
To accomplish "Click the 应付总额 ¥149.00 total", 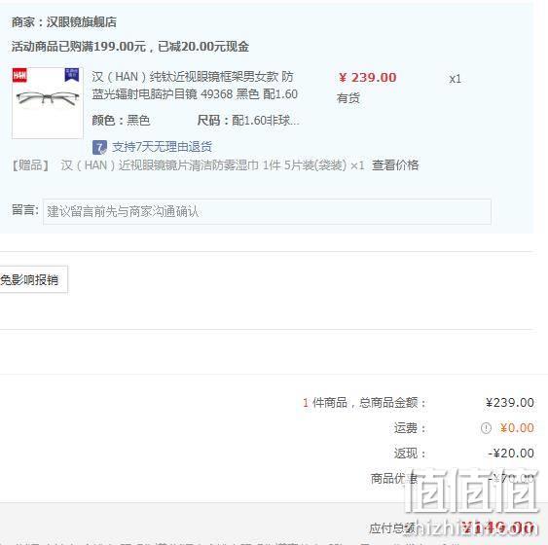I will (x=498, y=527).
